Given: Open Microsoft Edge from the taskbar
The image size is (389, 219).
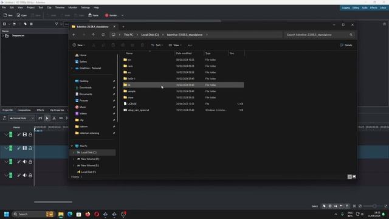Looking at the screenshot, I should pyautogui.click(x=70, y=214).
